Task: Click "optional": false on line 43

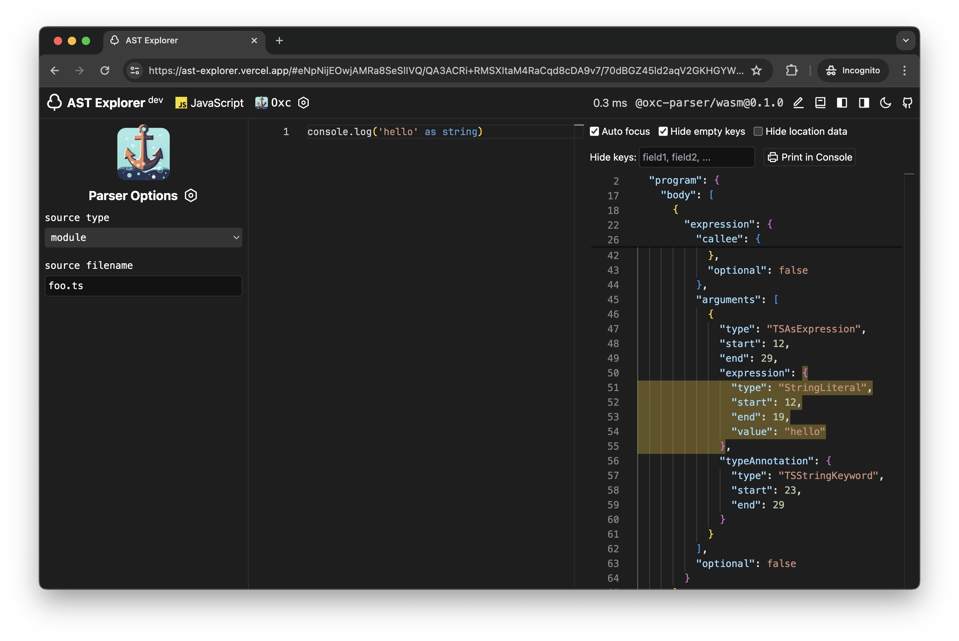Action: [758, 270]
